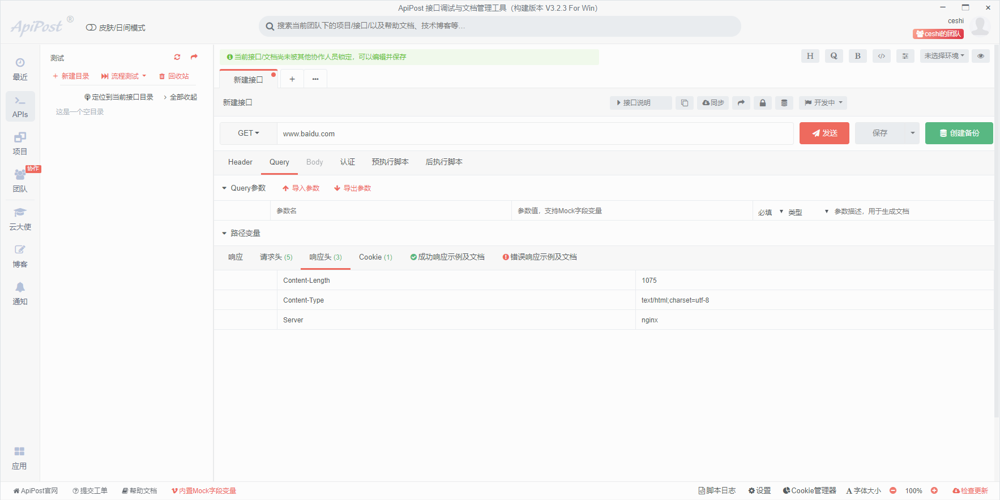Image resolution: width=1000 pixels, height=500 pixels.
Task: Switch to the 认证 tab
Action: 348,162
